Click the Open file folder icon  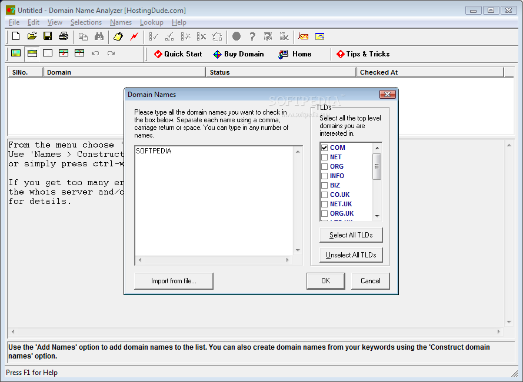[32, 36]
